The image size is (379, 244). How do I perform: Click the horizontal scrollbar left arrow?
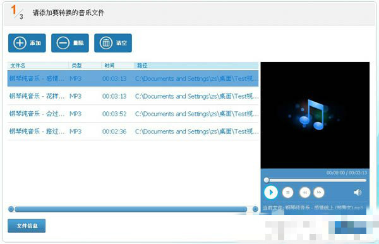[11, 209]
